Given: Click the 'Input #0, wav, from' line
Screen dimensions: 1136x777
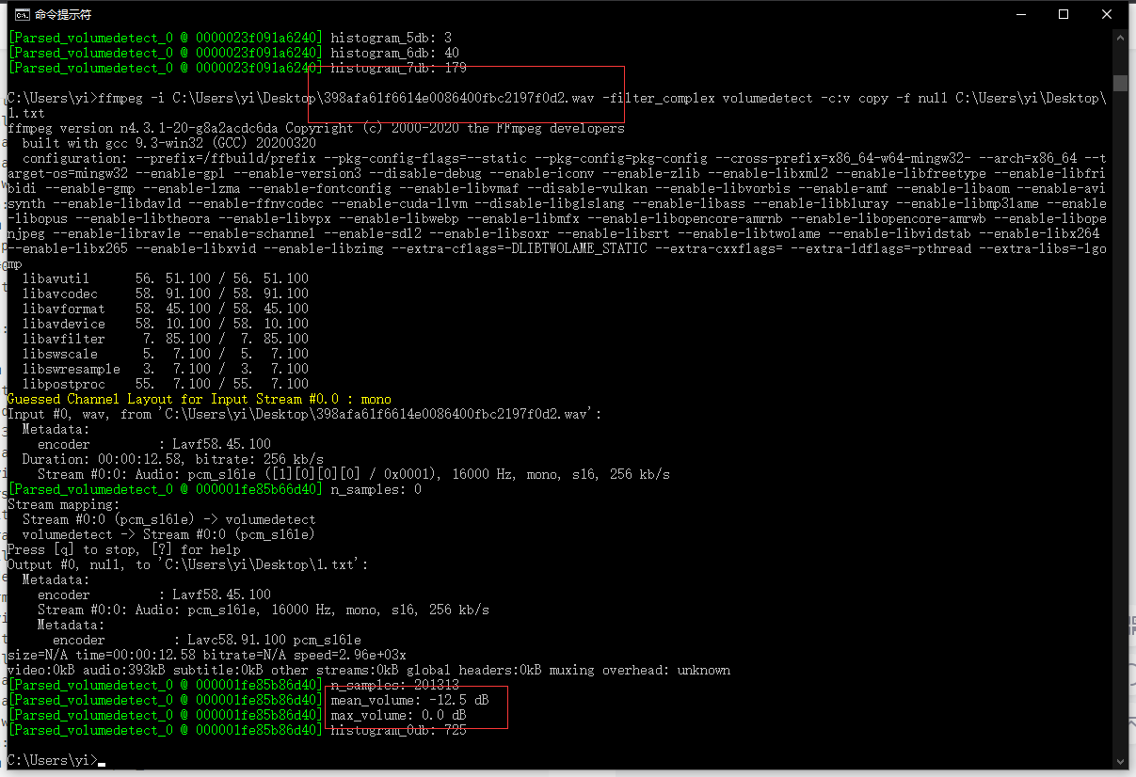Looking at the screenshot, I should [304, 414].
